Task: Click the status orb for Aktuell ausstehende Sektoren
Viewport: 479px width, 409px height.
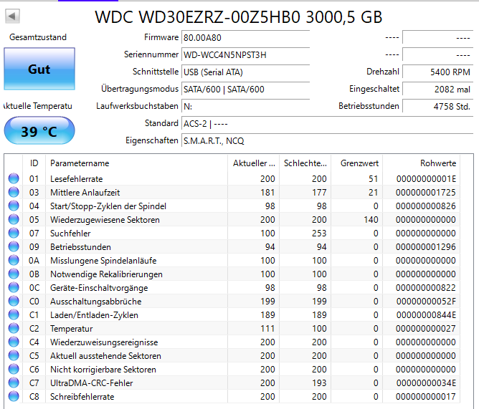Action: click(14, 355)
